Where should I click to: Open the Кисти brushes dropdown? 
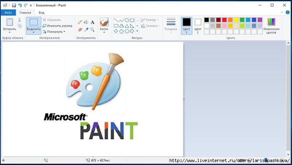point(104,32)
